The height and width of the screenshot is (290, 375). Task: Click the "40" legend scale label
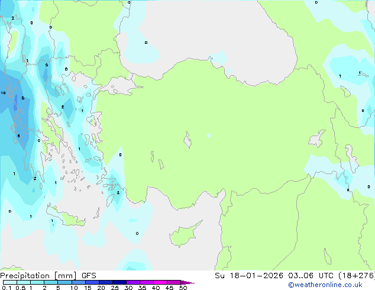tap(156, 288)
